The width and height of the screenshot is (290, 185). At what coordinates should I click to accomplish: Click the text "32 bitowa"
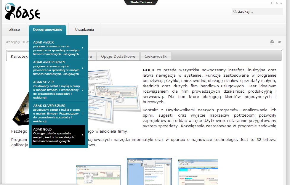click(x=266, y=139)
